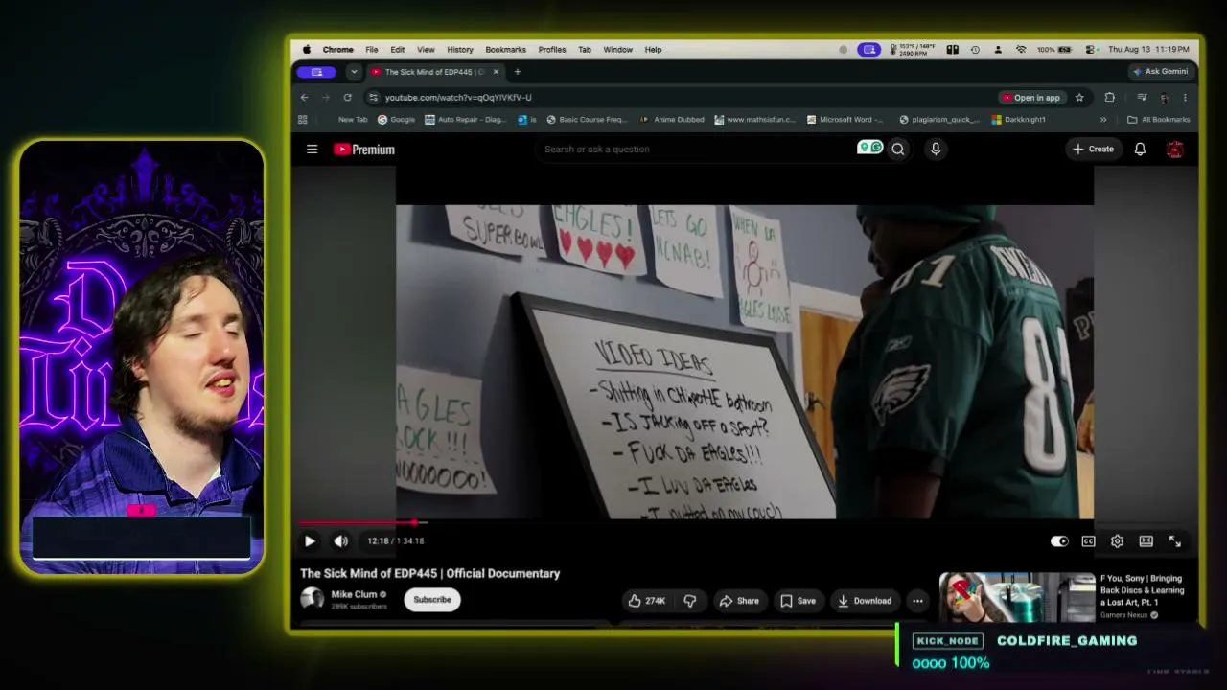Mute the video volume
The width and height of the screenshot is (1227, 690).
(340, 541)
